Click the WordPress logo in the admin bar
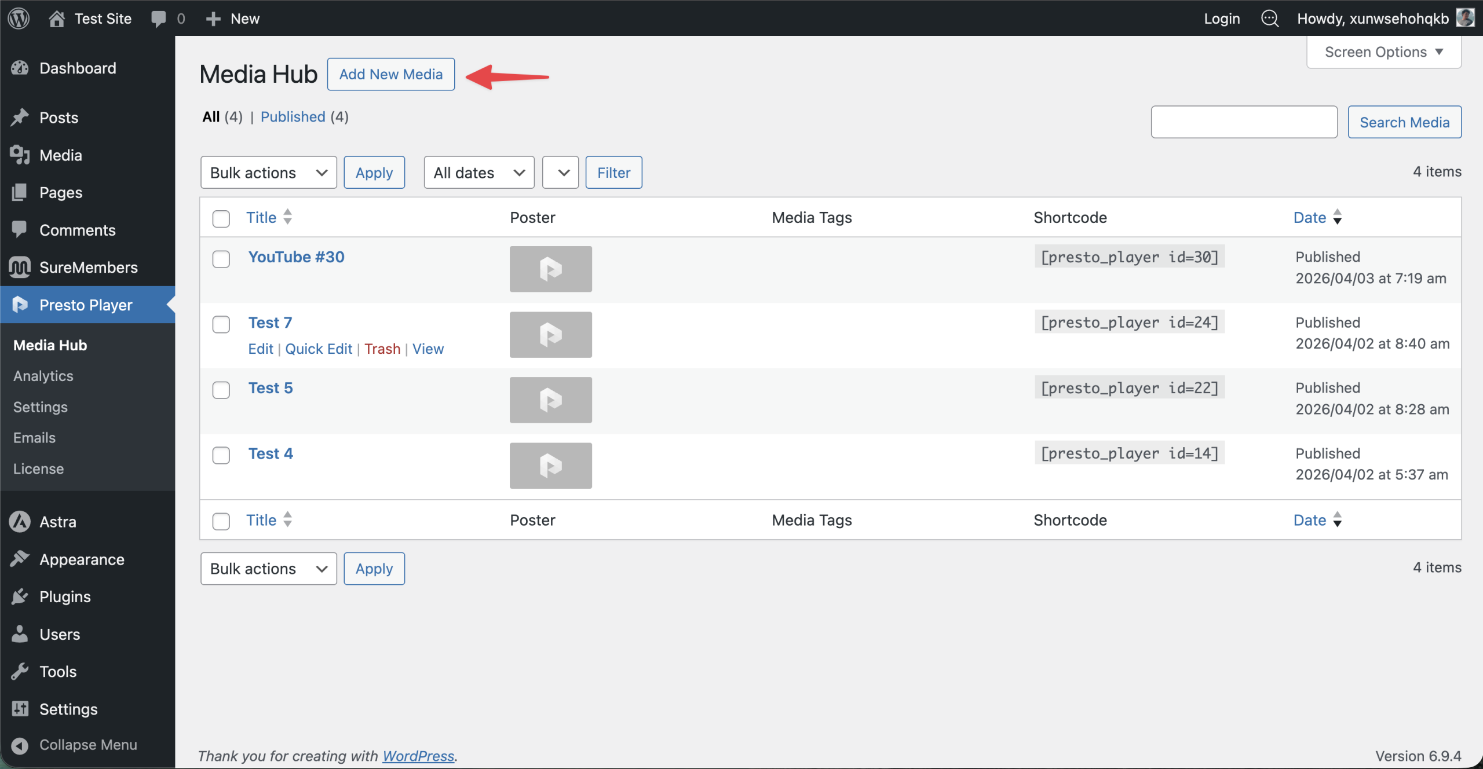The image size is (1483, 769). point(19,18)
